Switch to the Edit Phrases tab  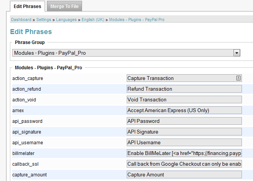point(27,6)
